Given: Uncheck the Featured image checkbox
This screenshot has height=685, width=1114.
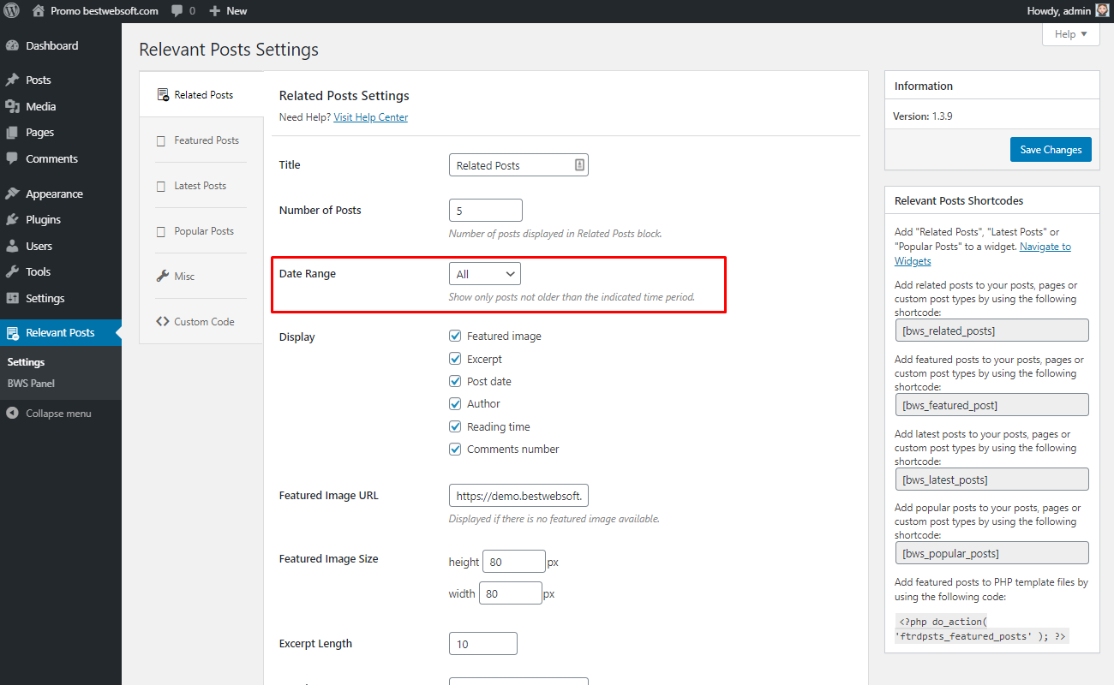Looking at the screenshot, I should click(x=456, y=337).
